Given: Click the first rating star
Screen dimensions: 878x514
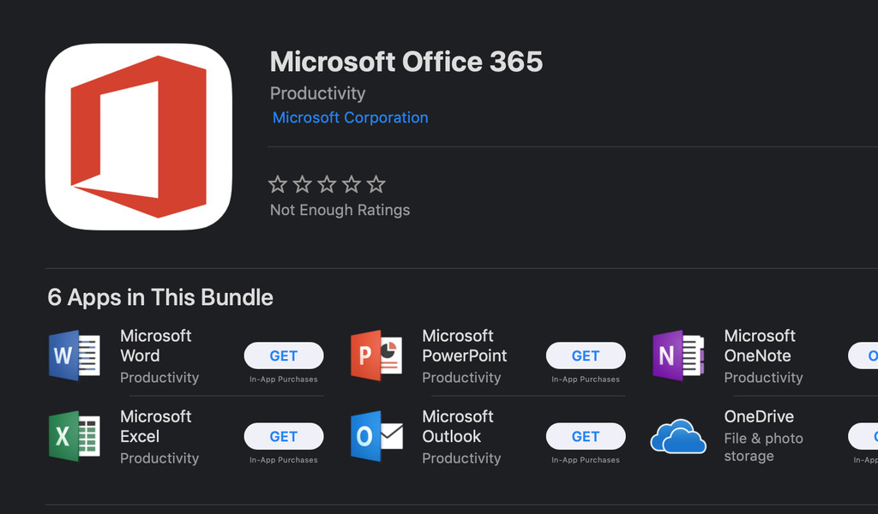Looking at the screenshot, I should [278, 184].
